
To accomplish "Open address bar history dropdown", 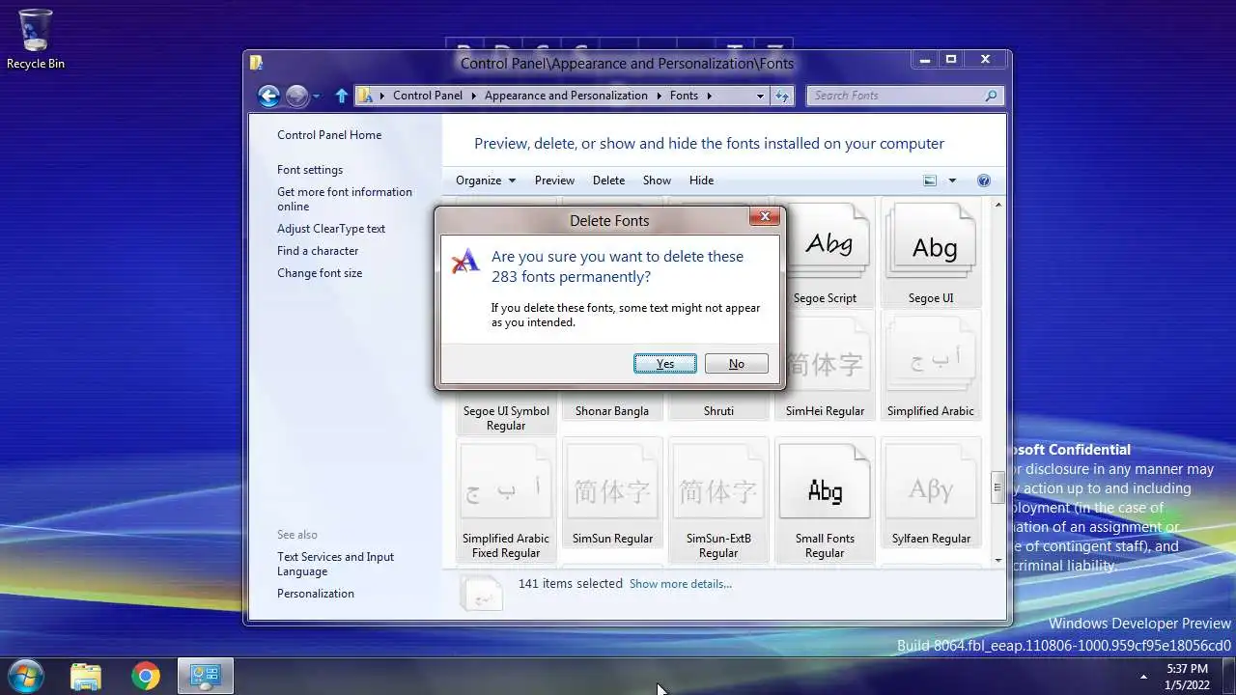I will coord(760,96).
